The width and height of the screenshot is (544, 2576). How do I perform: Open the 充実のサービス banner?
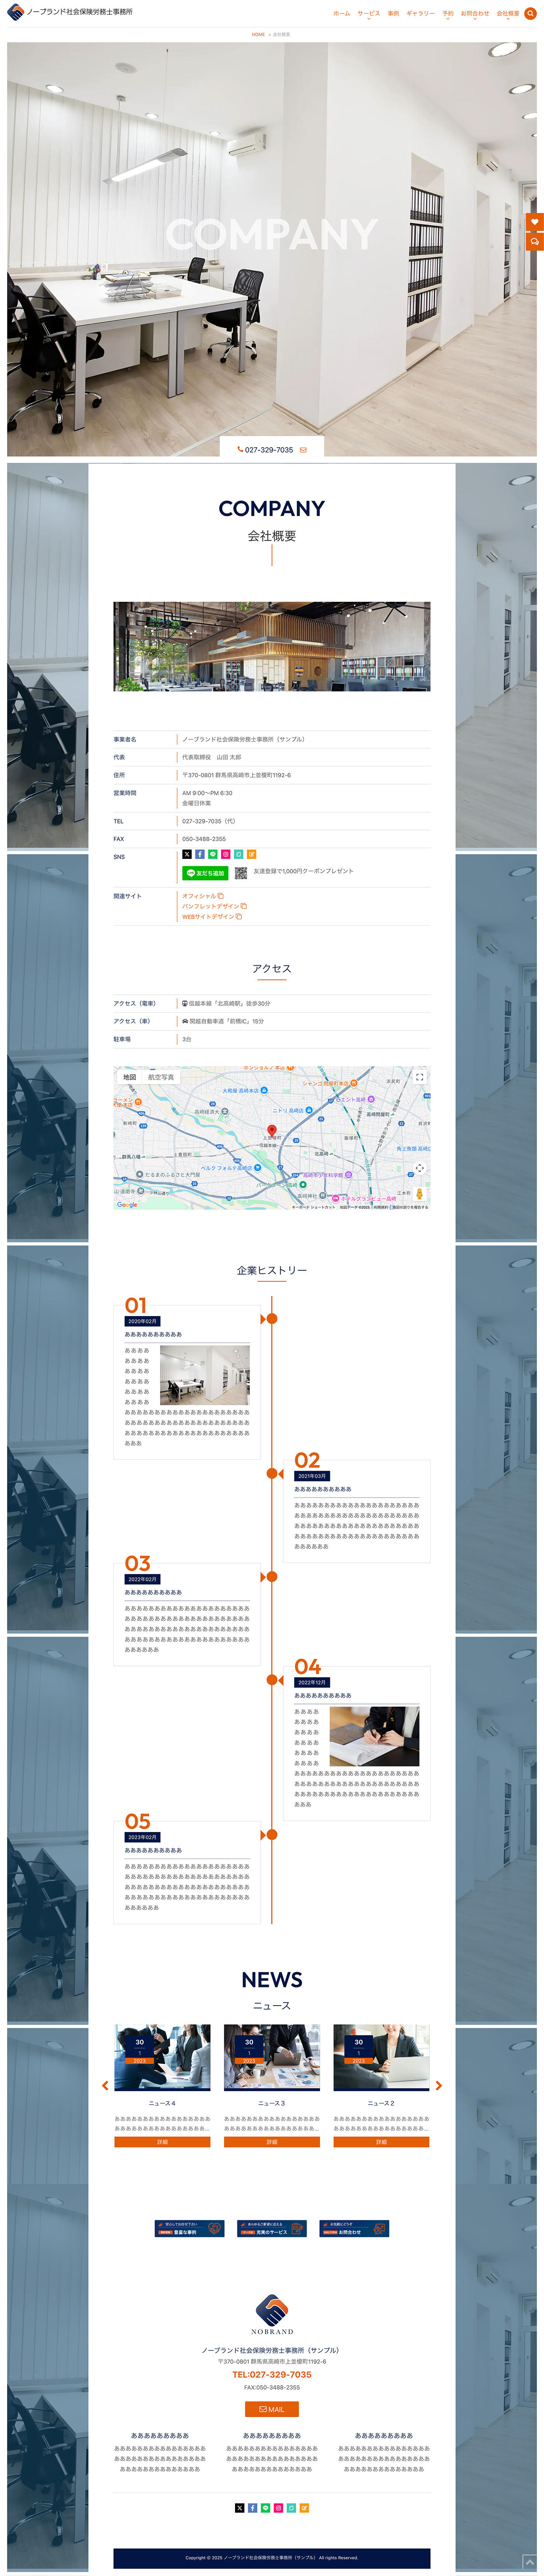[x=272, y=2228]
